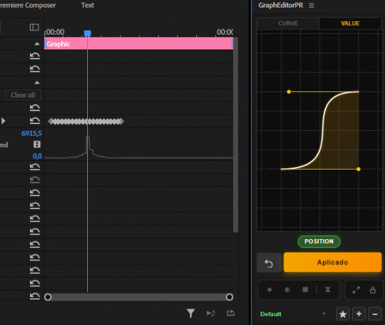Remove preset with the minus button

coord(375,313)
